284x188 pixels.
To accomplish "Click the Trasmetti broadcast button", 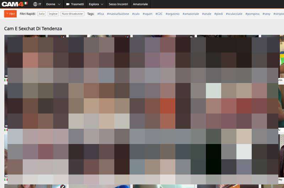I will [x=75, y=4].
